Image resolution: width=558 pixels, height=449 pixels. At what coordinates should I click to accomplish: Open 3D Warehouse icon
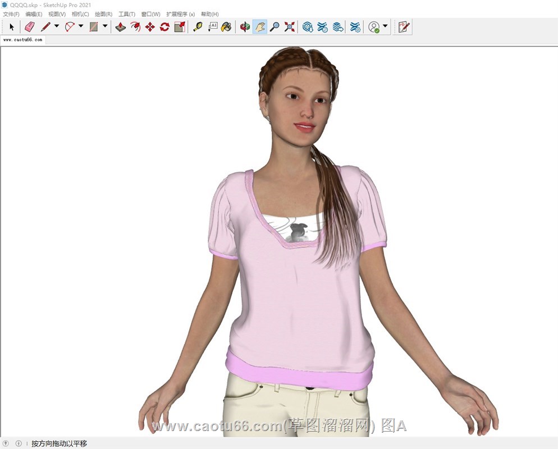pyautogui.click(x=308, y=27)
